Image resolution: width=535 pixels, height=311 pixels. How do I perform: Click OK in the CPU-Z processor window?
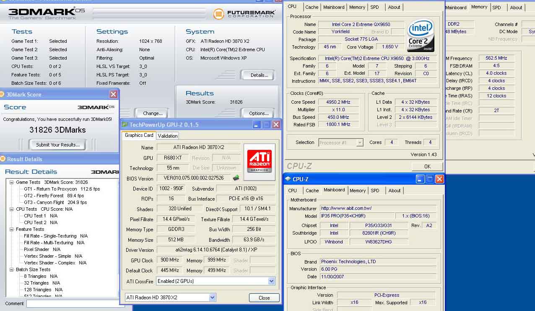(427, 167)
